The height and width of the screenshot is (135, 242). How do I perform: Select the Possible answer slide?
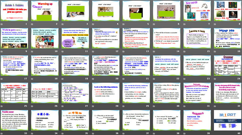click(x=14, y=120)
